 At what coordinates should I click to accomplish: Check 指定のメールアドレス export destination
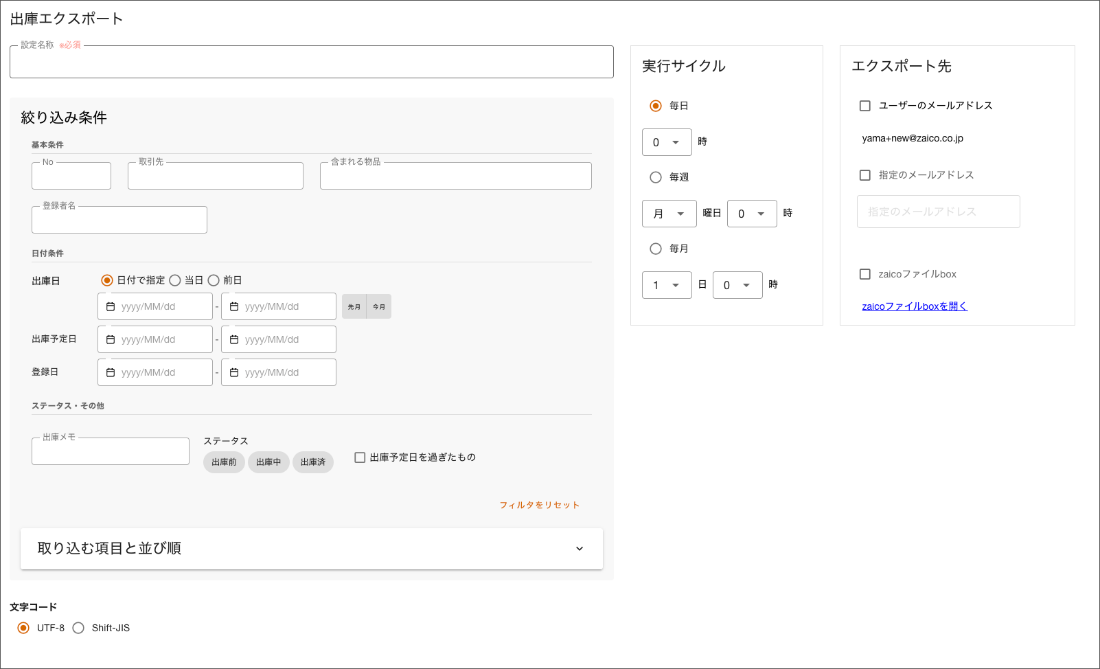pos(865,175)
